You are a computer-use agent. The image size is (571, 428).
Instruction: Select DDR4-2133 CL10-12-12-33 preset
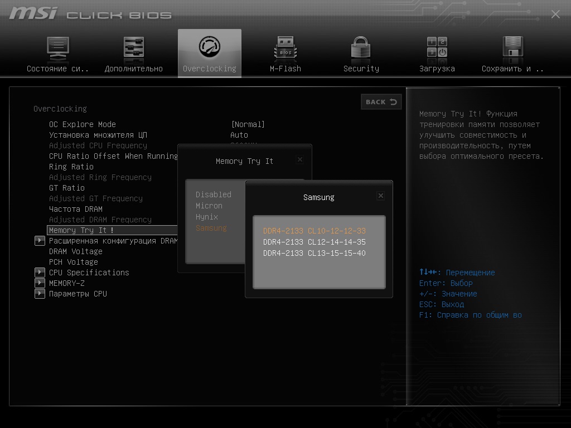[x=314, y=231]
